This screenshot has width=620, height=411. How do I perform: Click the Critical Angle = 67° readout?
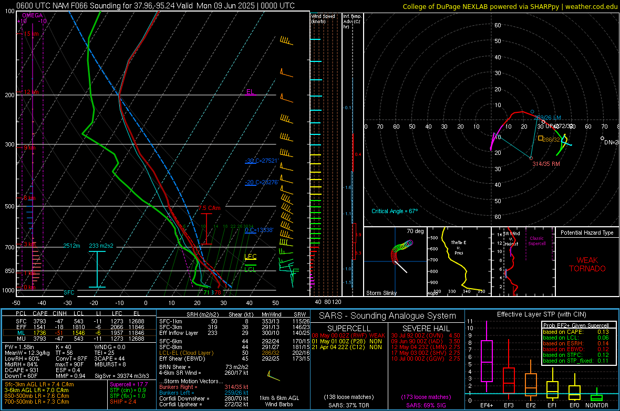click(x=395, y=211)
